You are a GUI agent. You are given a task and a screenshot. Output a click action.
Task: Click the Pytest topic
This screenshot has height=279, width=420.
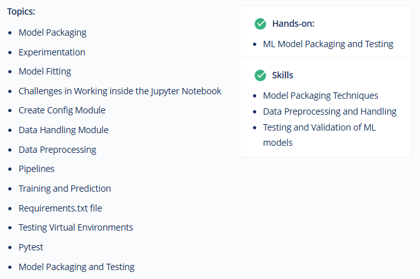(31, 247)
